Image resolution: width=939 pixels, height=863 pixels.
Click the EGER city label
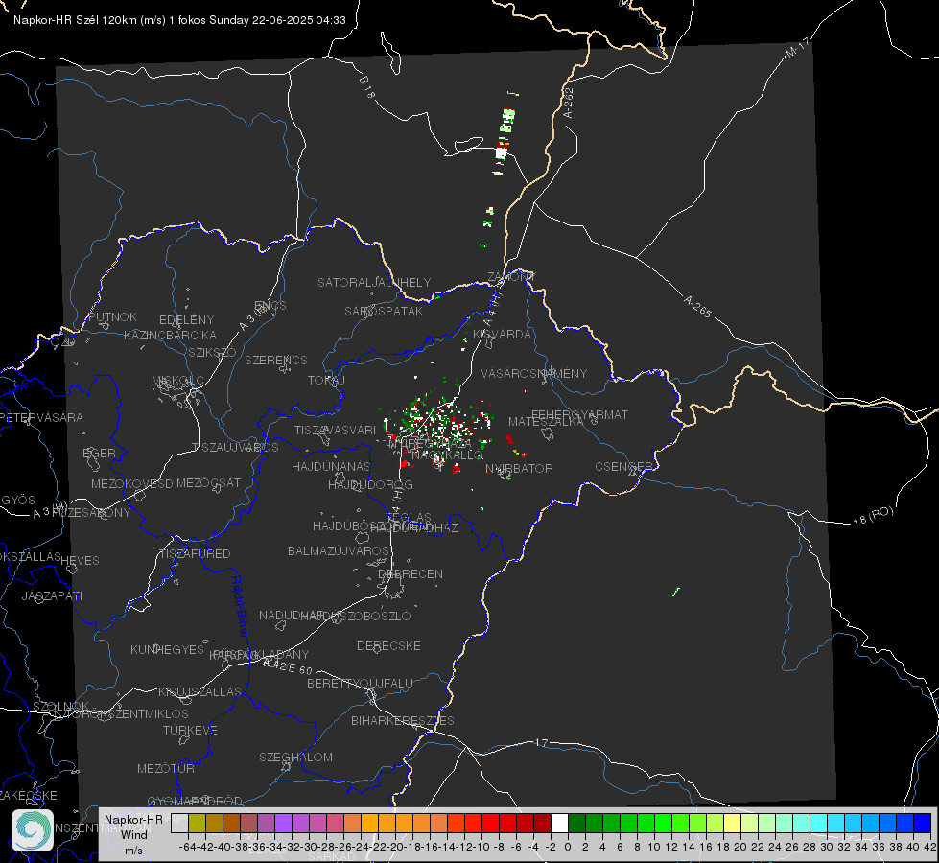[x=100, y=453]
